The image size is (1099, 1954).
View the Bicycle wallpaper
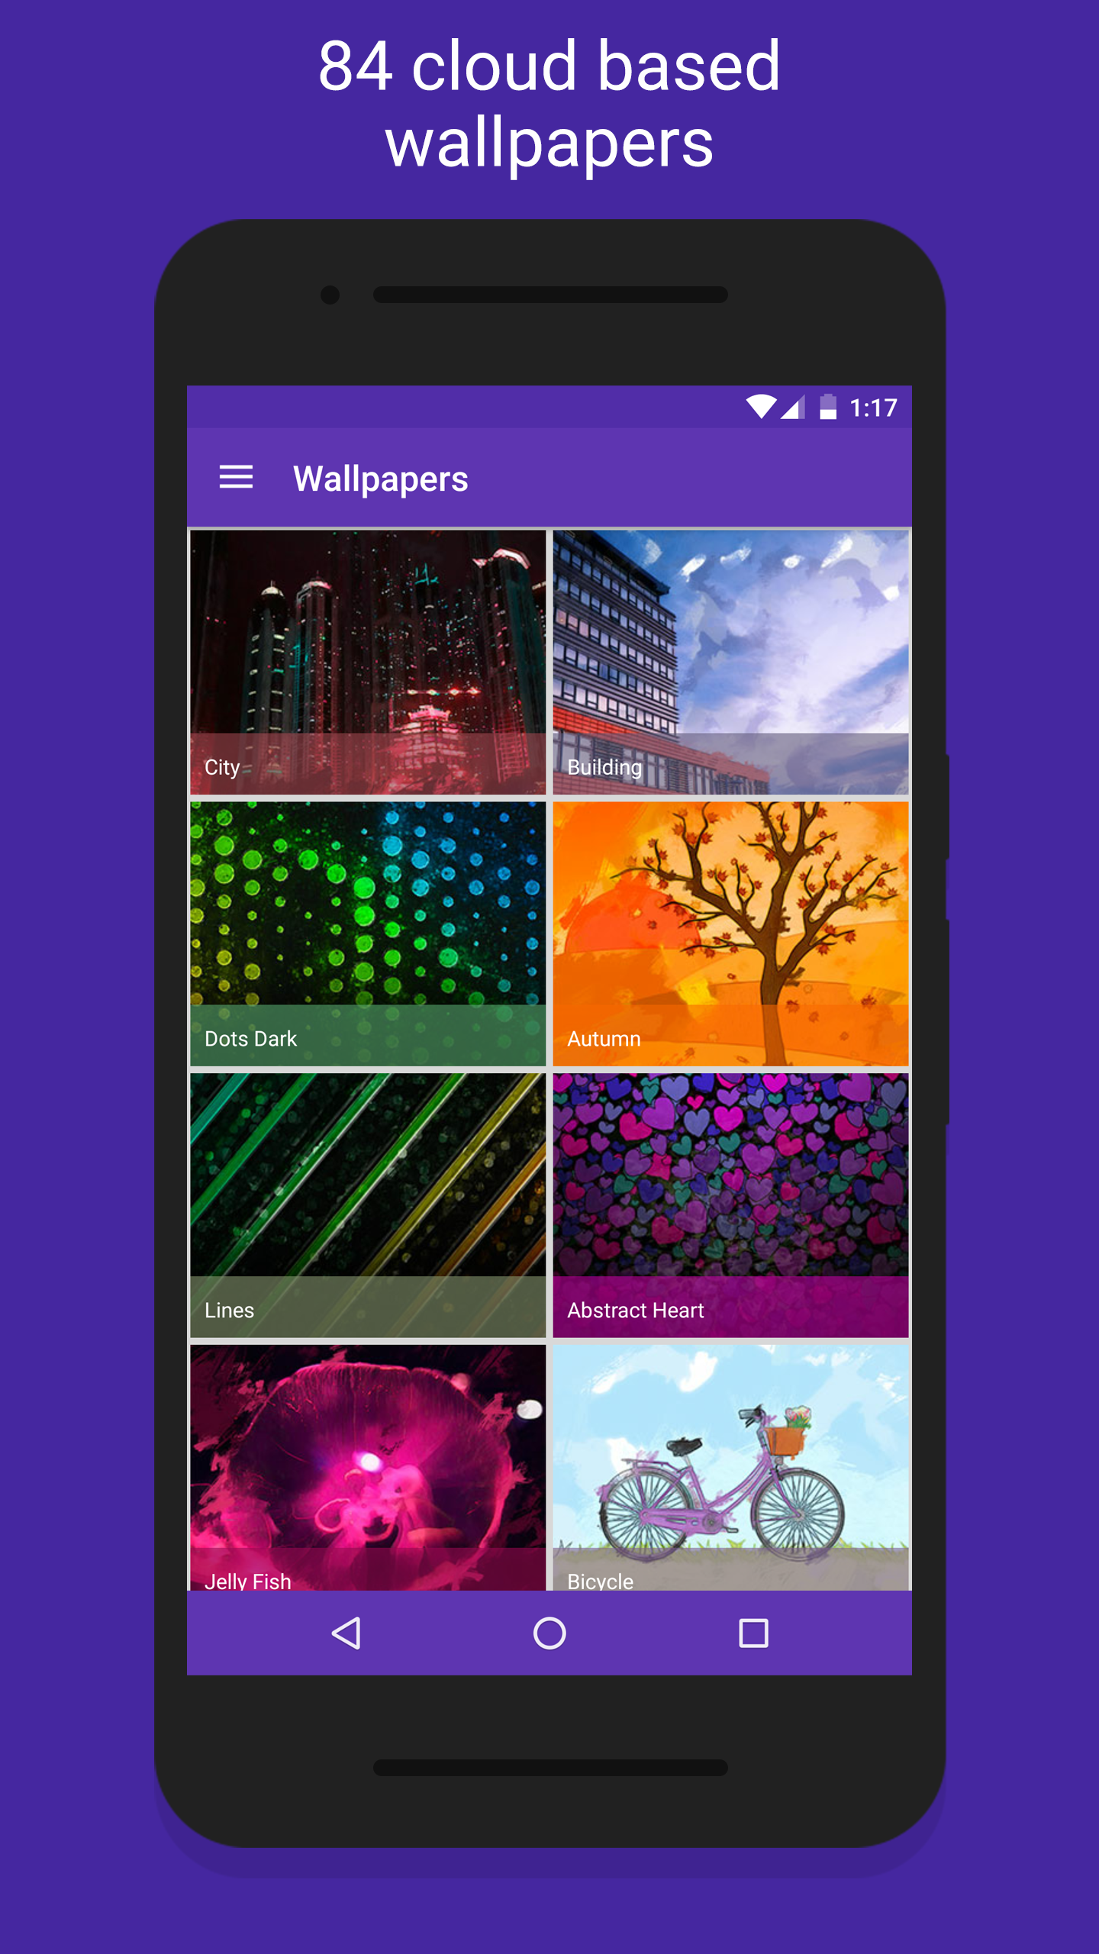click(730, 1468)
